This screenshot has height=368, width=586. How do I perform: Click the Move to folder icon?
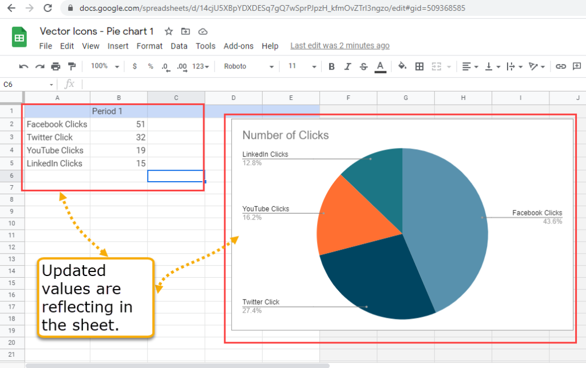coord(185,31)
